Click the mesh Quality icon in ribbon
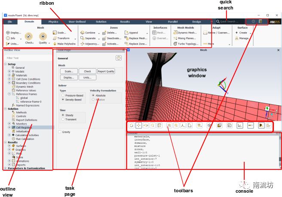Viewport: 282px width, 197px height. pyautogui.click(x=43, y=37)
